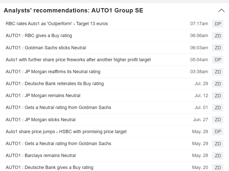Open Deutsche Bank reiterates Buy rating headline
This screenshot has width=229, height=171.
[55, 84]
